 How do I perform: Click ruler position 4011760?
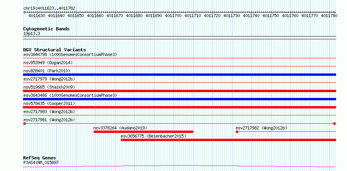(290, 16)
